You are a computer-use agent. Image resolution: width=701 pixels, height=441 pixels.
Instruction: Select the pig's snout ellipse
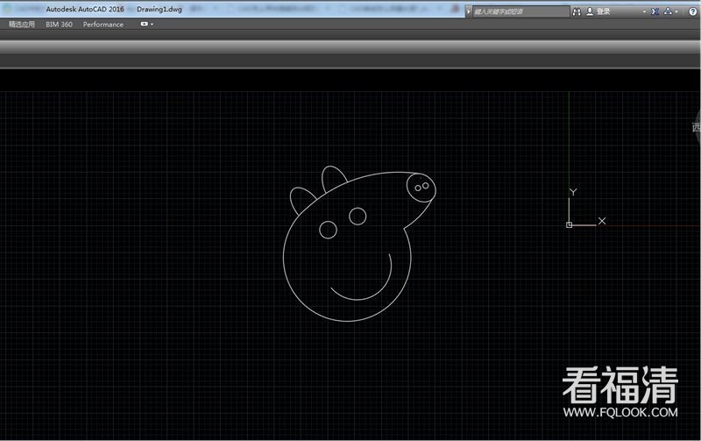tap(421, 188)
